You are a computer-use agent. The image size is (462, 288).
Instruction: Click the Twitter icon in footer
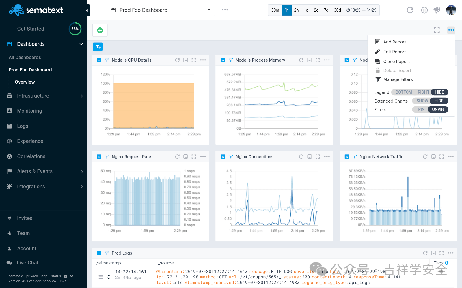tap(72, 276)
